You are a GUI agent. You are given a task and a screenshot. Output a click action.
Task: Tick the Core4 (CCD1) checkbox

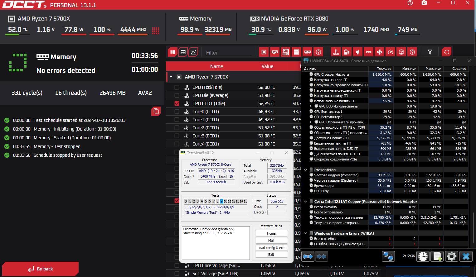tap(177, 144)
